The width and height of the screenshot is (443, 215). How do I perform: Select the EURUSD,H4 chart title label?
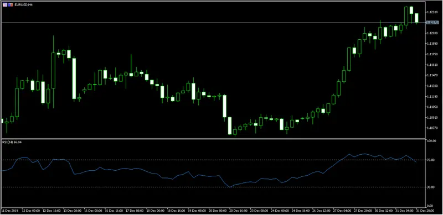(24, 5)
